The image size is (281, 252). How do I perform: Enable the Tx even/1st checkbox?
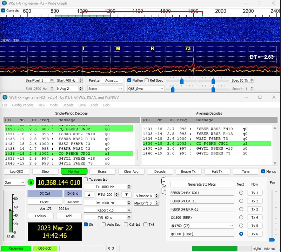tap(86, 179)
